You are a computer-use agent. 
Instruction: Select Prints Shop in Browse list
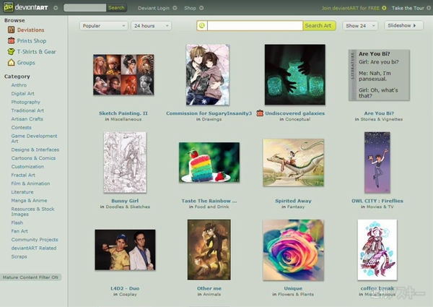32,41
